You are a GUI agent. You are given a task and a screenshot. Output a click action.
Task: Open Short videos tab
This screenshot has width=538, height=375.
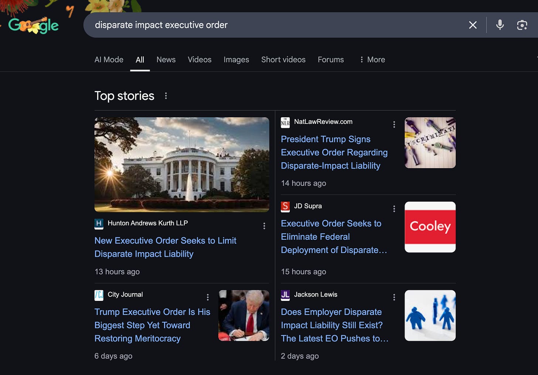(283, 60)
